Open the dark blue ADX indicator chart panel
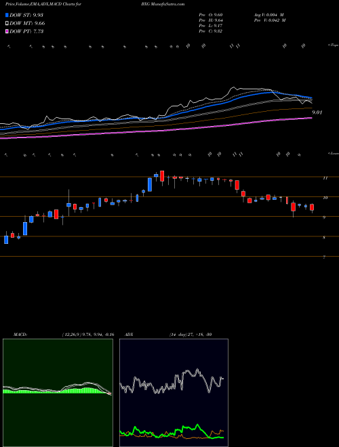Image resolution: width=339 pixels, height=447 pixels. coord(174,393)
